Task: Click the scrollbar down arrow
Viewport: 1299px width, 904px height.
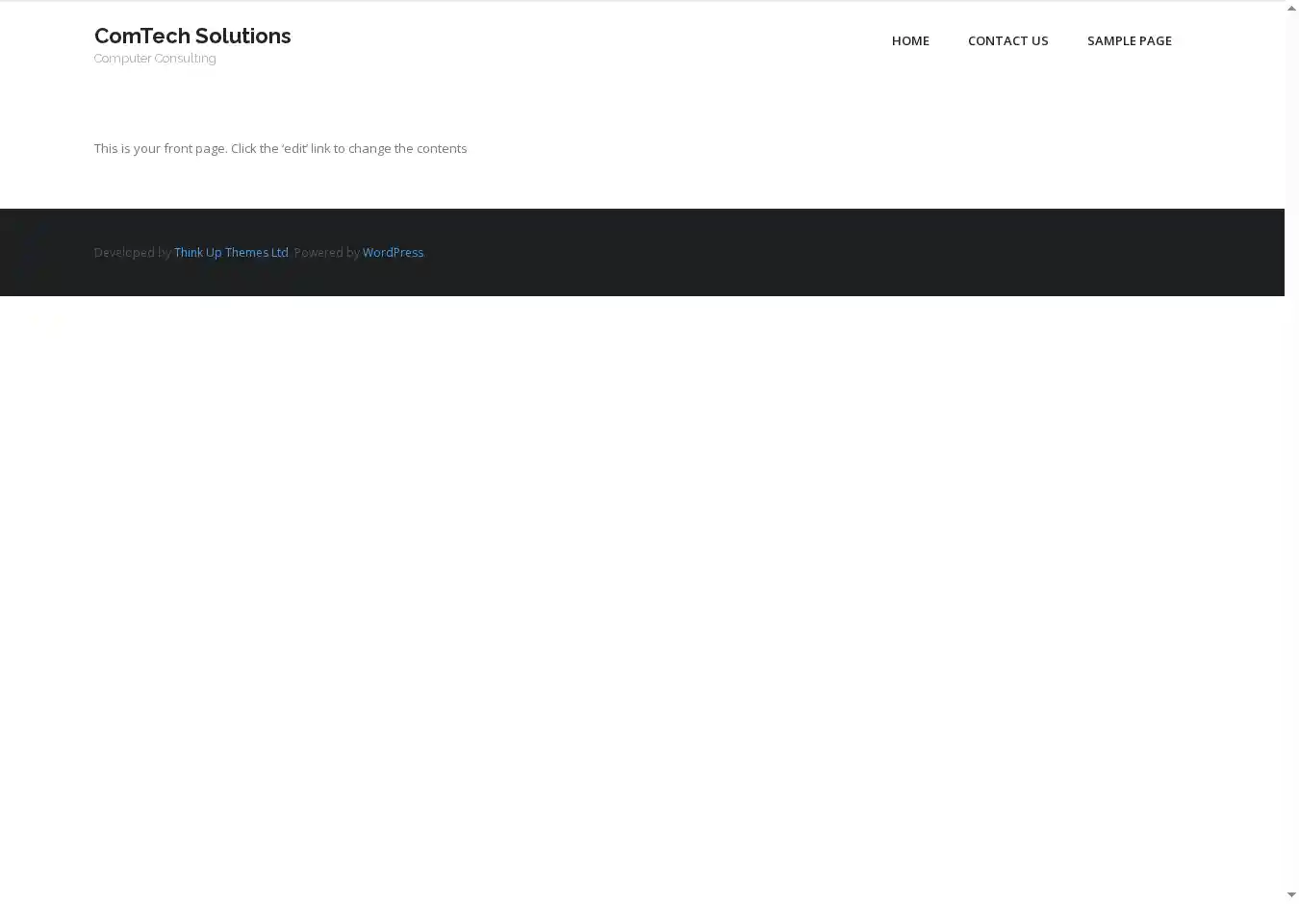Action: [1291, 895]
